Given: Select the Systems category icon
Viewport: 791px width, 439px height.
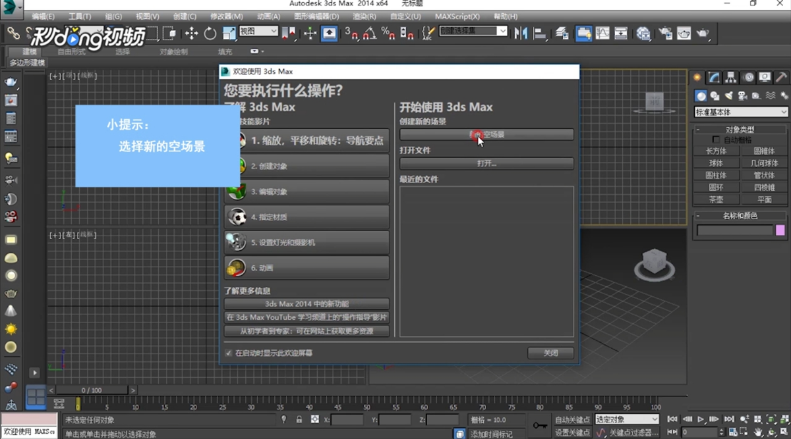Looking at the screenshot, I should [783, 95].
